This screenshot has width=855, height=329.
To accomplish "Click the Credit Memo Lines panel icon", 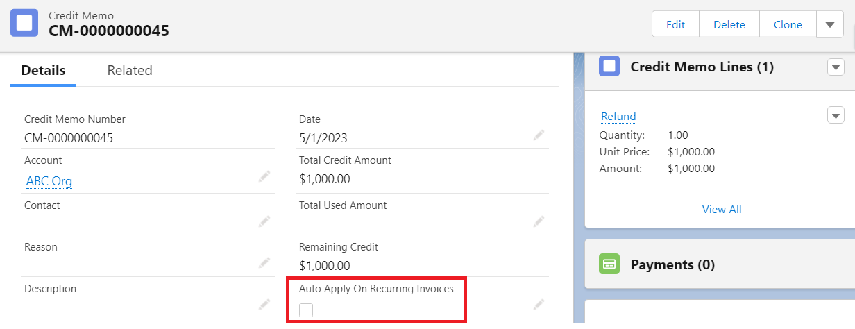I will point(609,67).
